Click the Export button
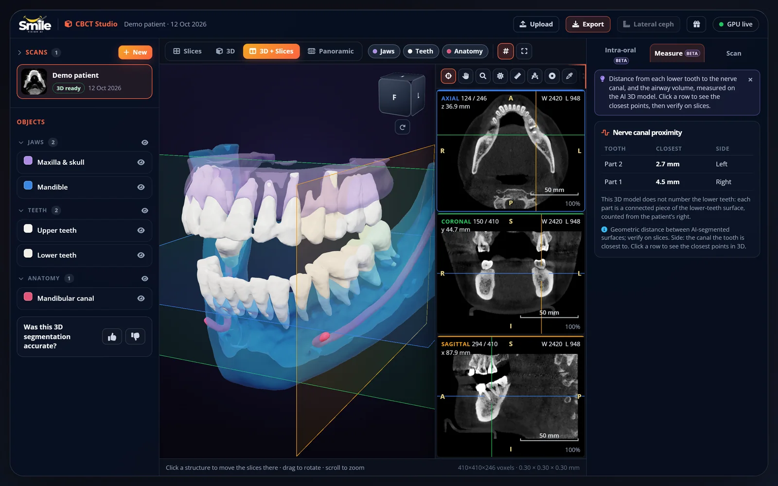Image resolution: width=778 pixels, height=486 pixels. click(588, 24)
